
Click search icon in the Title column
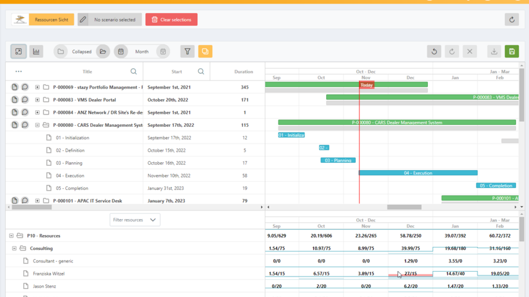[x=133, y=72]
